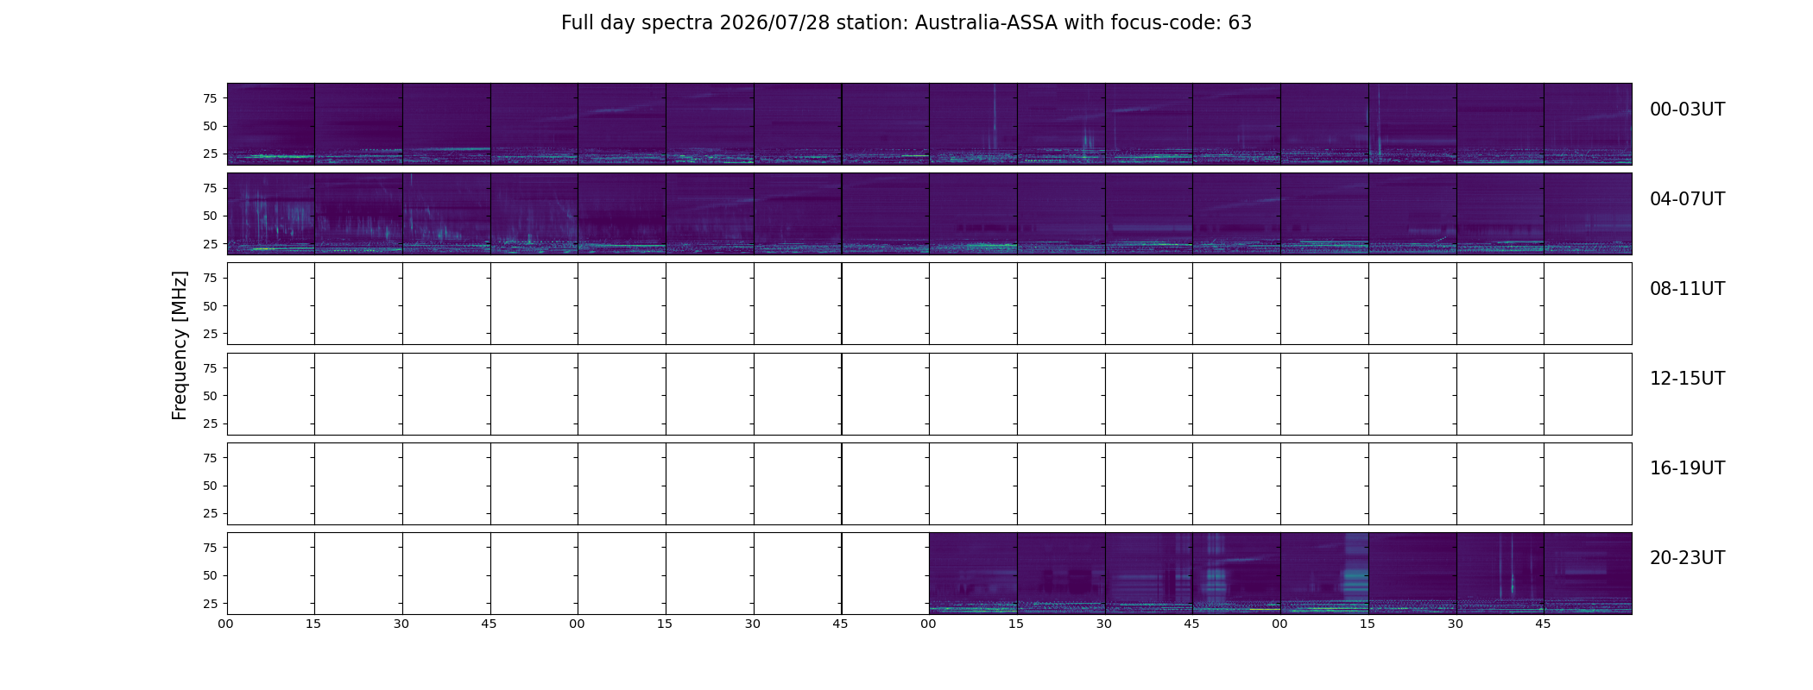Image resolution: width=1813 pixels, height=690 pixels.
Task: Click the leftmost 00 time tick label
Action: coord(226,624)
